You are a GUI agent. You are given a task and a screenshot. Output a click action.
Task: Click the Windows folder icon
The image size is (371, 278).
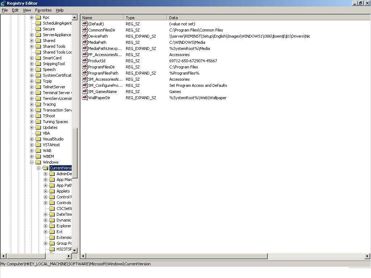click(38, 162)
